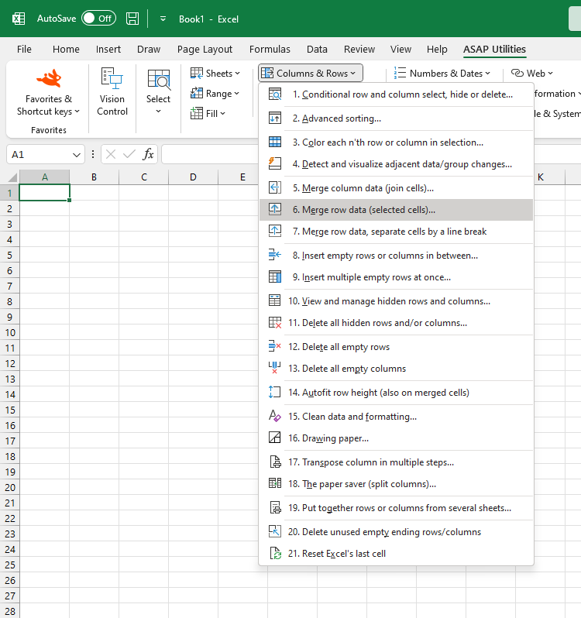Screen dimensions: 581x618
Task: Open the Help tab
Action: 437,50
